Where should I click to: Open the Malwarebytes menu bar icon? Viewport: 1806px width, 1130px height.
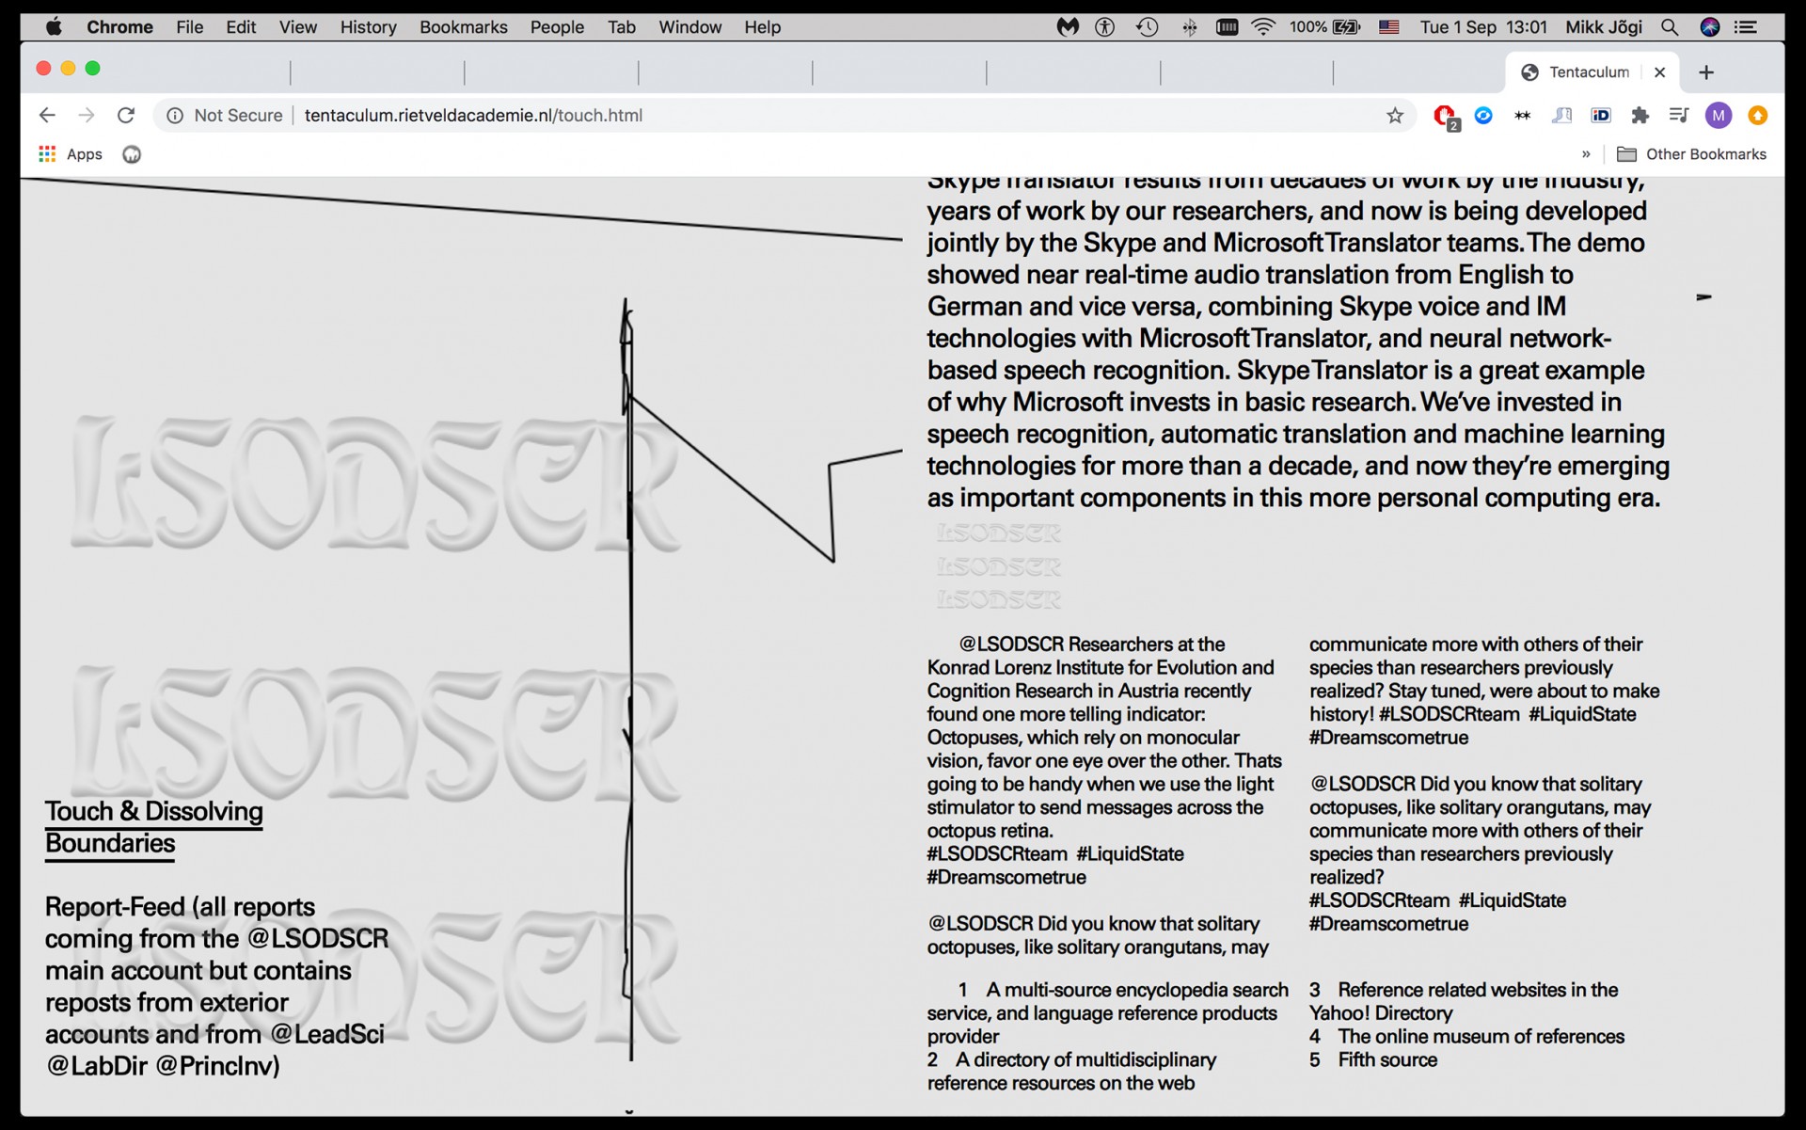(1067, 27)
